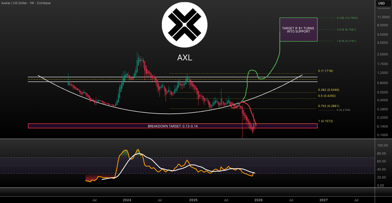Click the 8.0000 price axis label

point(382,25)
